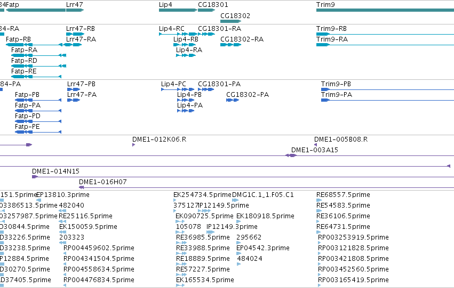Click the Lip4-PB protein label
Screen dimensions: 454x288
tap(189, 95)
